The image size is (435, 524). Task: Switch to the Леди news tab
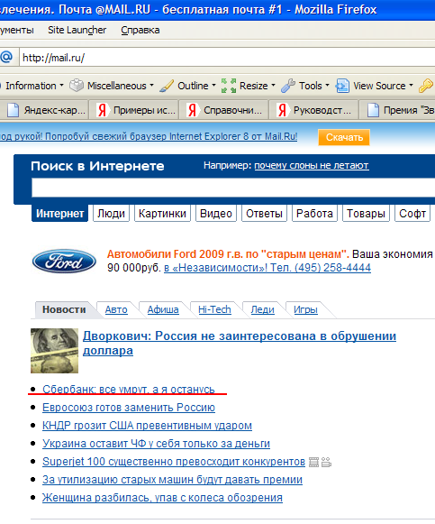[x=263, y=309]
